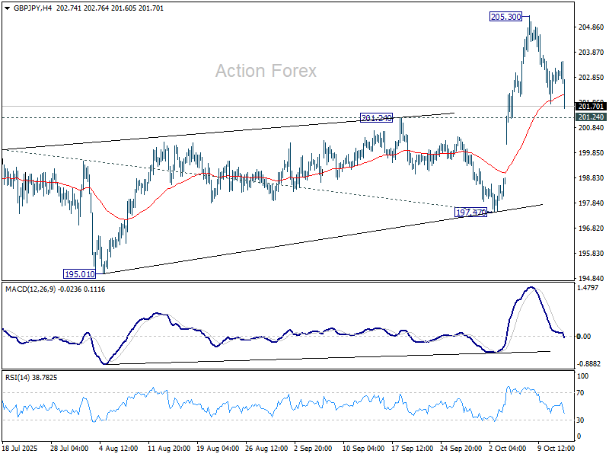This screenshot has width=609, height=457.
Task: Select the 2 Sep 20:00 time label
Action: pos(311,449)
